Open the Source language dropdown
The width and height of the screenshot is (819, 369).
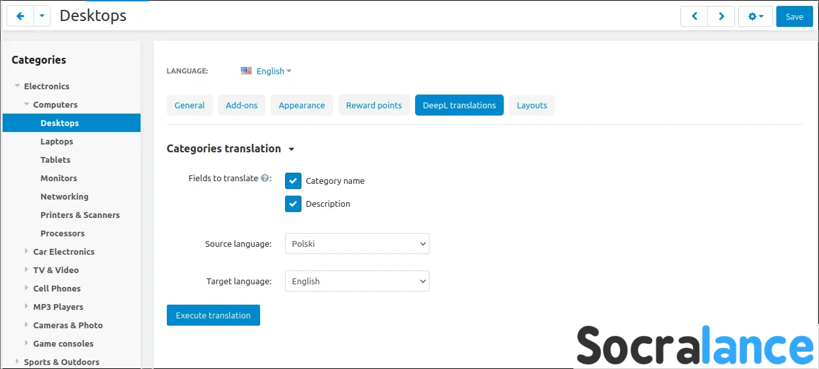pyautogui.click(x=357, y=244)
